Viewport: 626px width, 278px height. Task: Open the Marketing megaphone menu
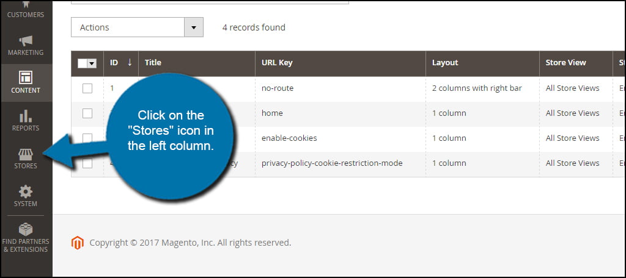point(26,41)
